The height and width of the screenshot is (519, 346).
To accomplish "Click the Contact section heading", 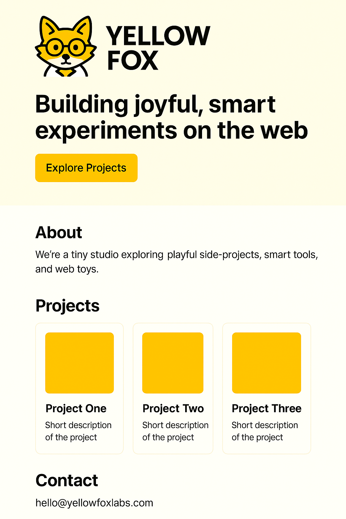I will click(67, 480).
